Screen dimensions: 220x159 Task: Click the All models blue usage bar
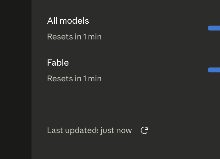tap(214, 28)
